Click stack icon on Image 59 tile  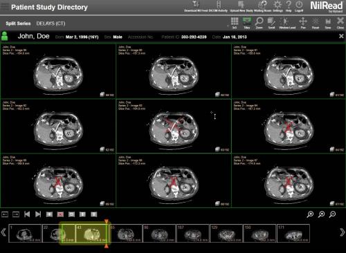[102, 95]
